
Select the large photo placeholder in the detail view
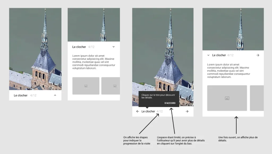[x=227, y=98]
